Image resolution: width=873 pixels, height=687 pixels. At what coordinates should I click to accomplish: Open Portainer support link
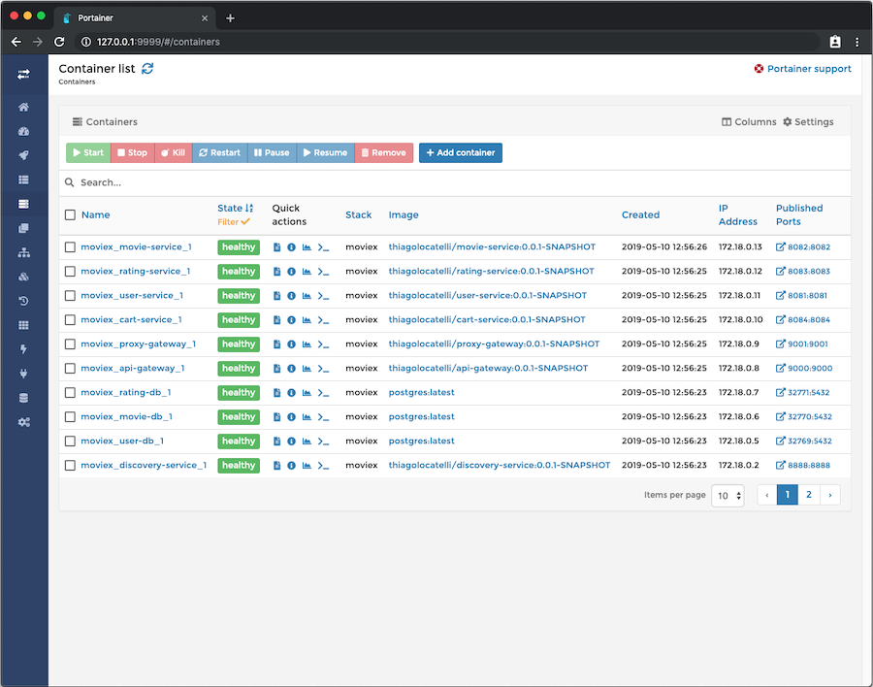click(x=803, y=69)
